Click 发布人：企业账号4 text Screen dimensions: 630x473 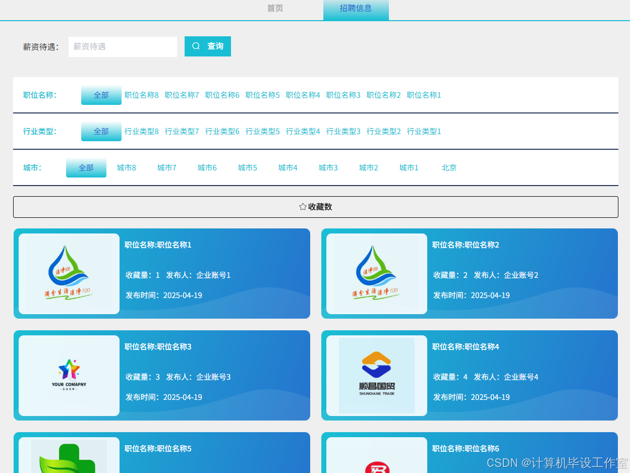506,377
